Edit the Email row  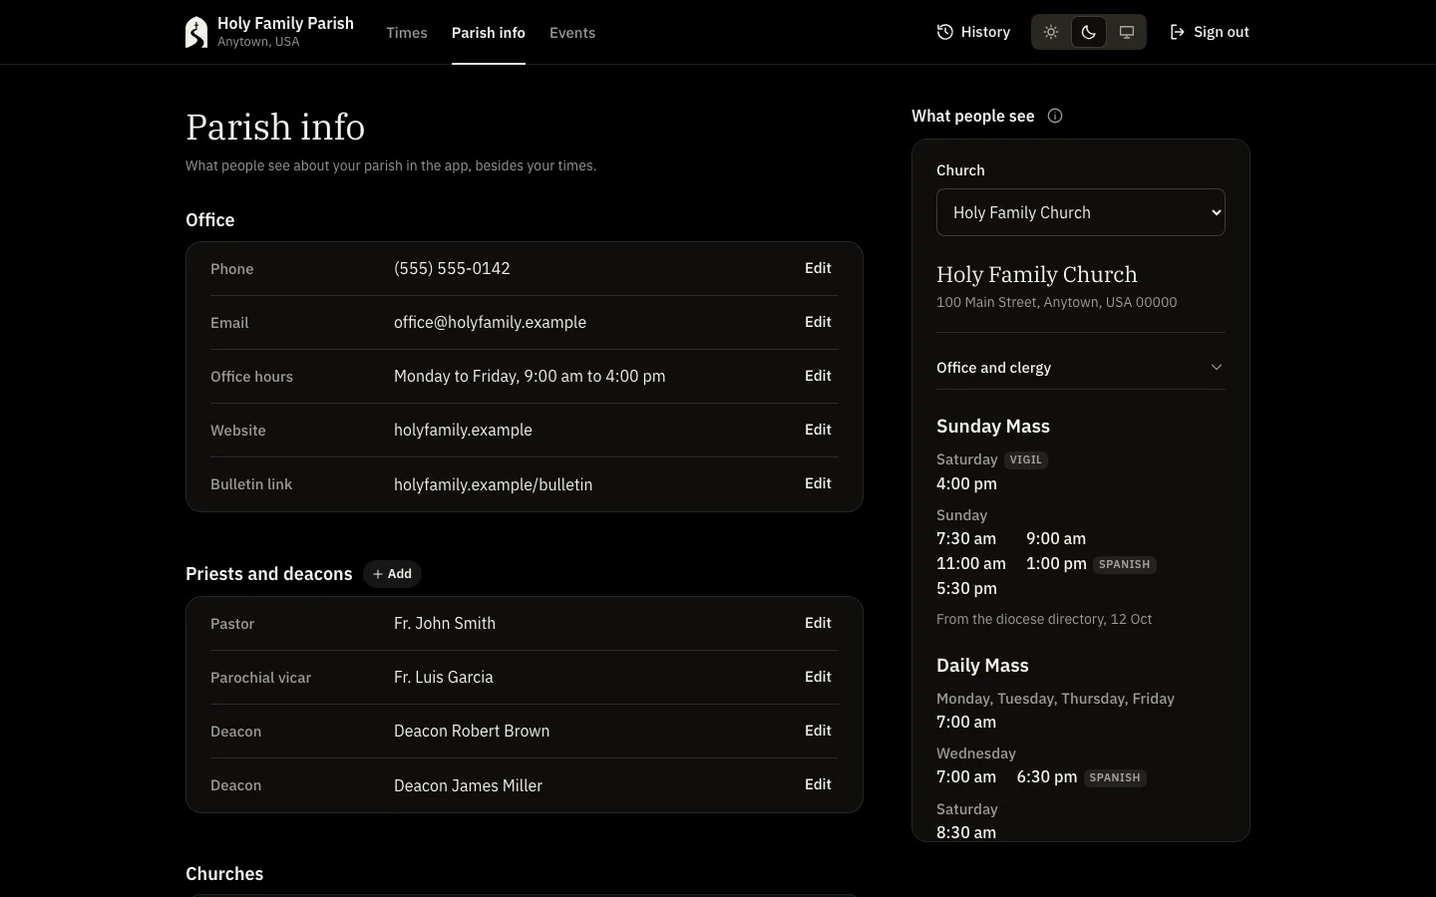(x=818, y=322)
